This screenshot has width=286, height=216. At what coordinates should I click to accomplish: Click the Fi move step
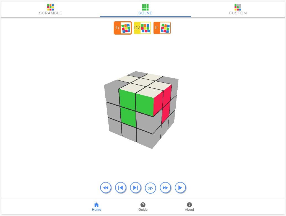[x=123, y=28]
